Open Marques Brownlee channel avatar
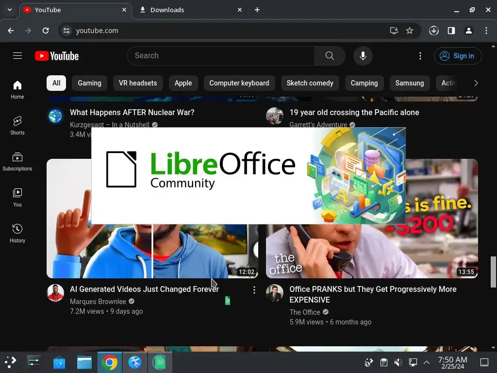497x373 pixels. point(55,293)
